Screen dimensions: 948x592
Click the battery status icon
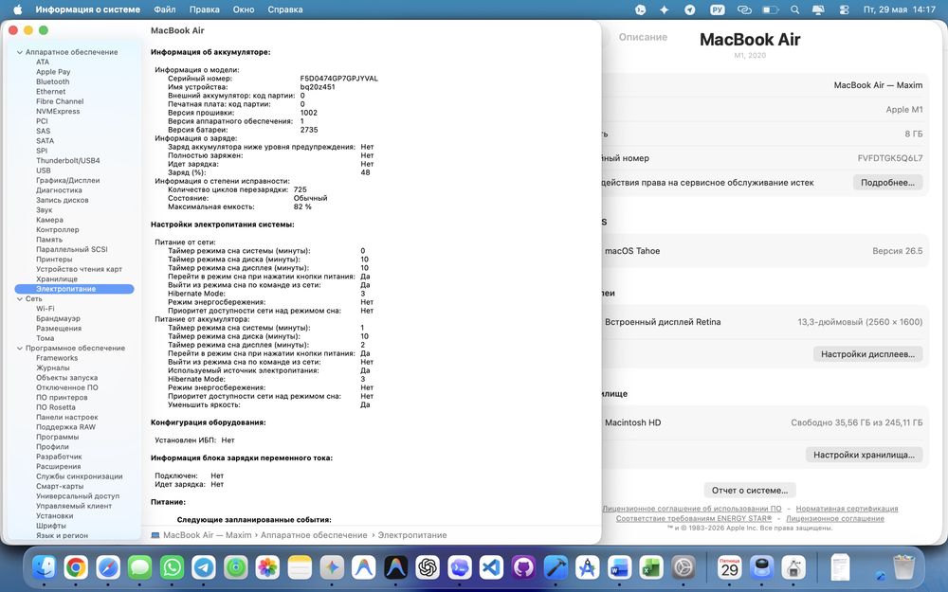[770, 9]
